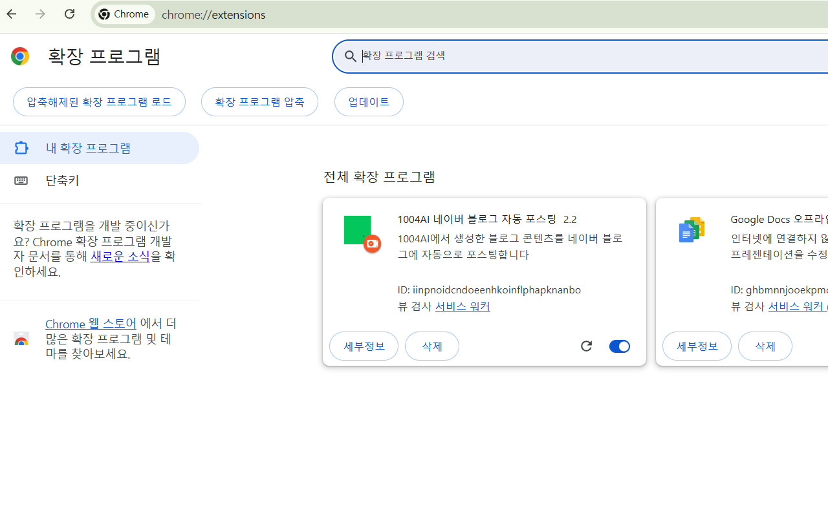
Task: Click the 1004AI green extension icon
Action: [358, 230]
